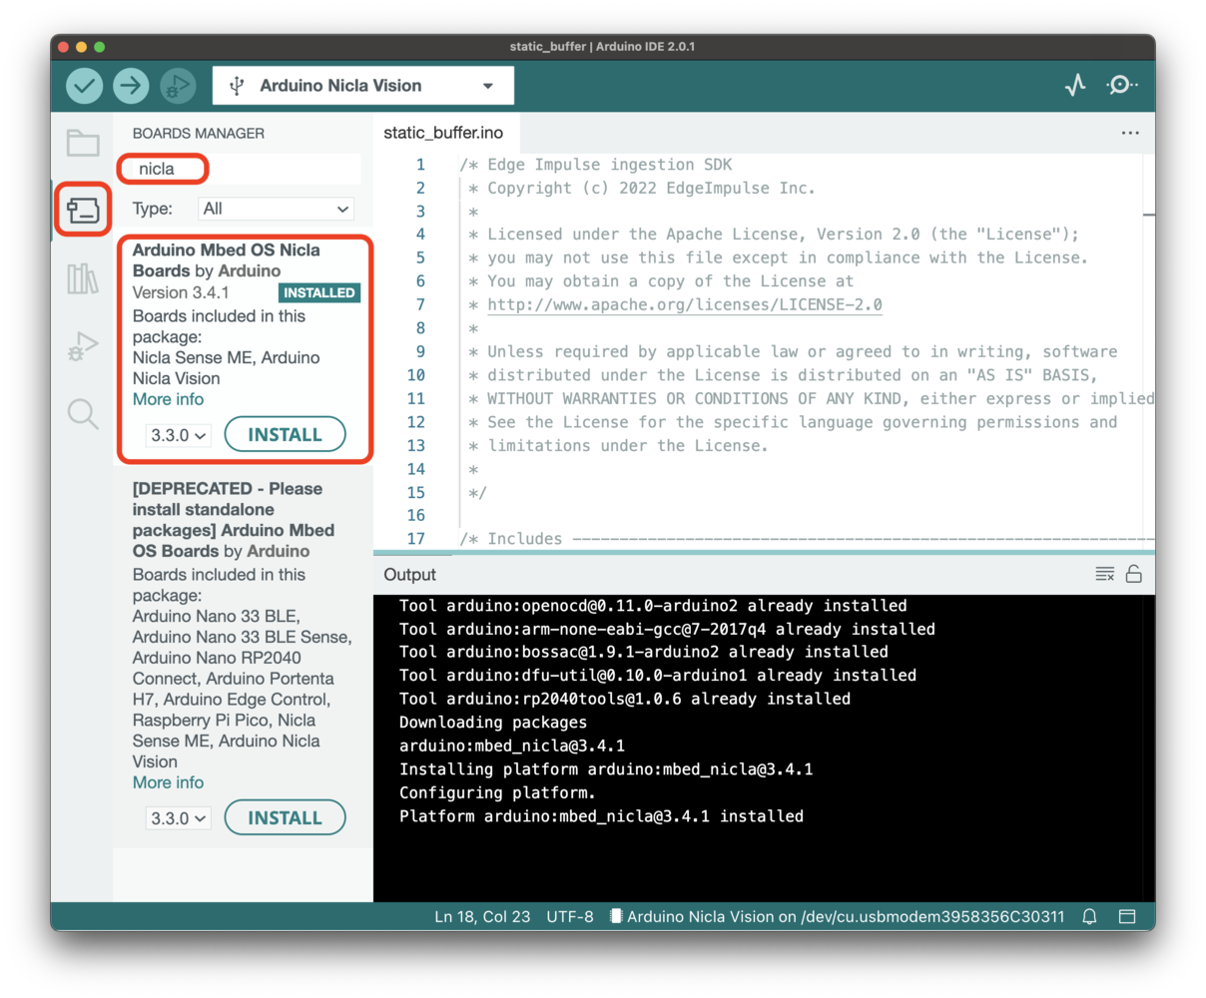Click the Arduino Mbed OS Nicla Boards title

tap(227, 260)
